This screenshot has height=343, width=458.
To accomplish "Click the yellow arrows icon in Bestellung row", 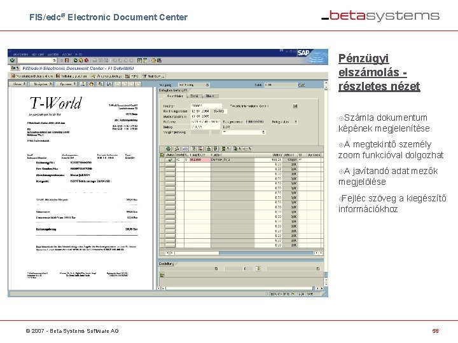I will point(258,269).
